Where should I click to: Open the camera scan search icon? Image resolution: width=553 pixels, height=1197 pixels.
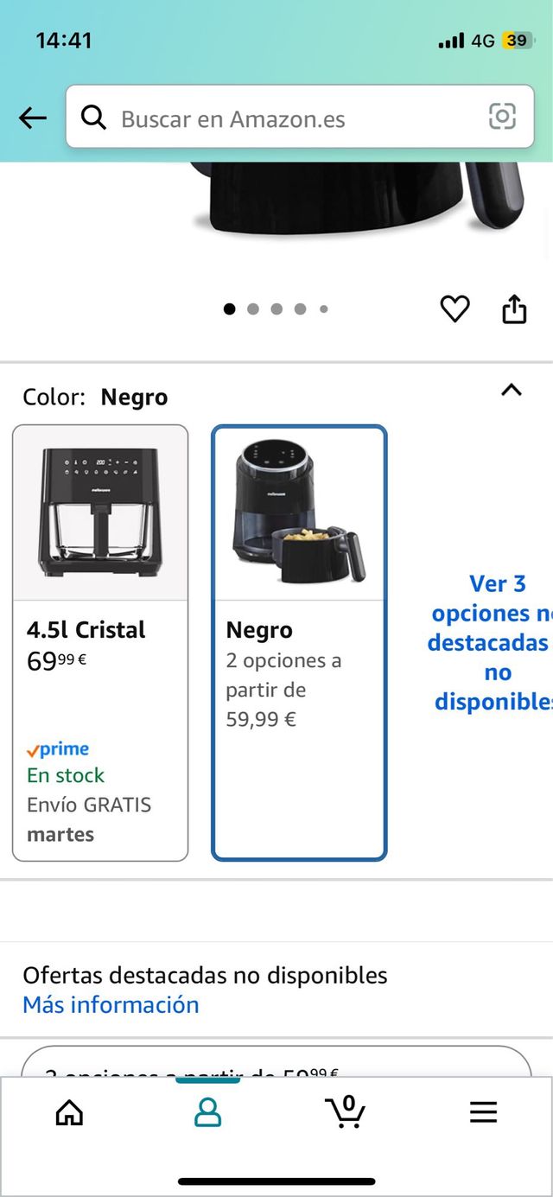(x=502, y=117)
